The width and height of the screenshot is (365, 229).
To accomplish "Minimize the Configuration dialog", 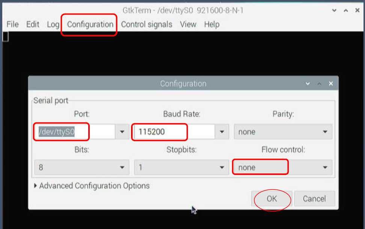I will coord(308,84).
